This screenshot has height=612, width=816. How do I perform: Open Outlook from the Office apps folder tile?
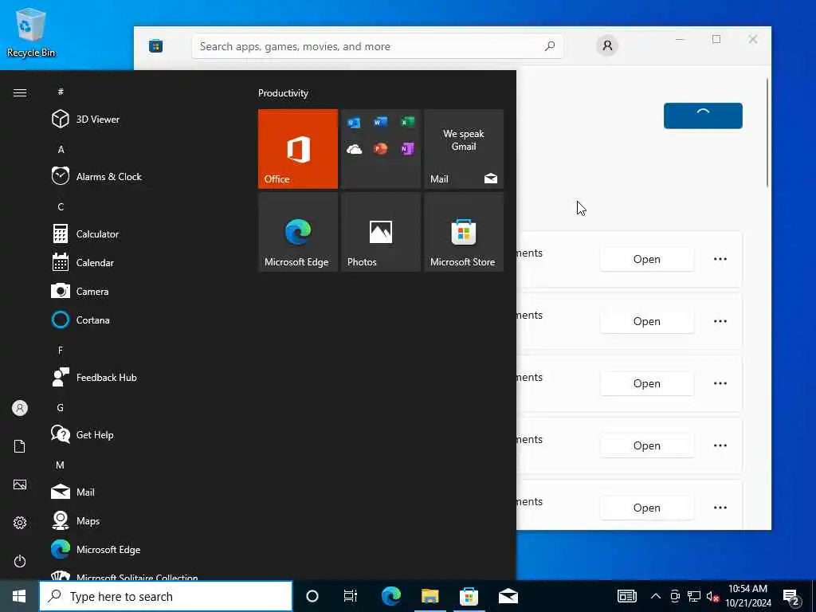click(354, 123)
